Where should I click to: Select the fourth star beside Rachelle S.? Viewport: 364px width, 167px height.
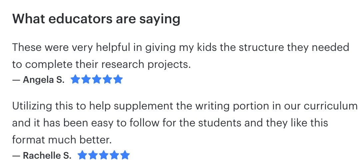coord(114,155)
